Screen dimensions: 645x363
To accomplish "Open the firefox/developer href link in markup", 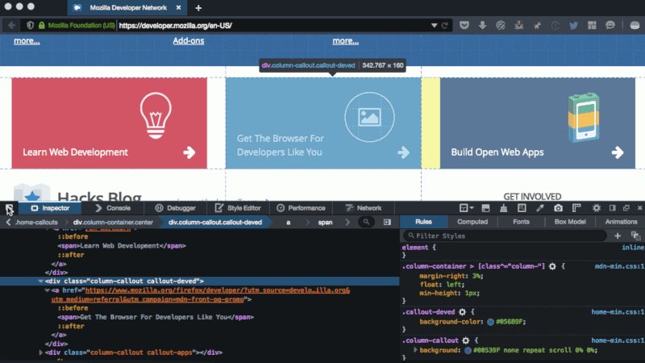I will point(201,294).
